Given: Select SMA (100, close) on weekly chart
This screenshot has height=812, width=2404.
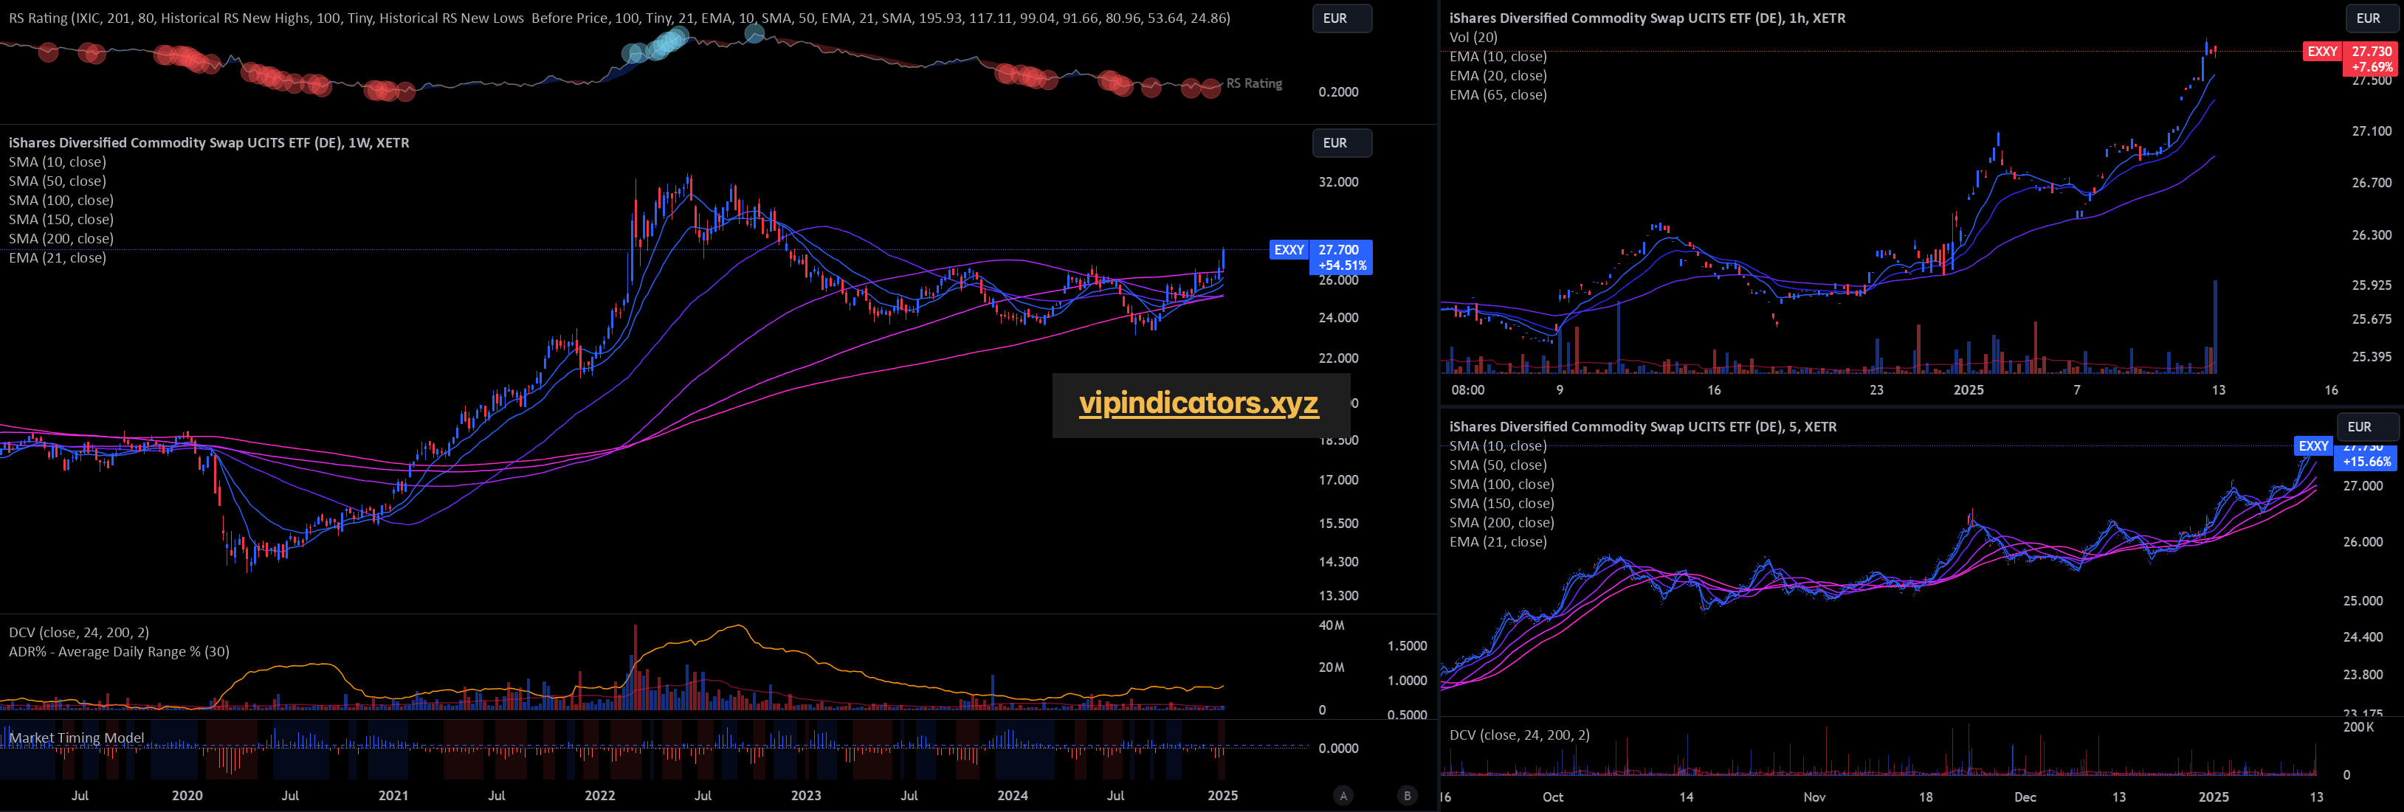Looking at the screenshot, I should coord(61,201).
